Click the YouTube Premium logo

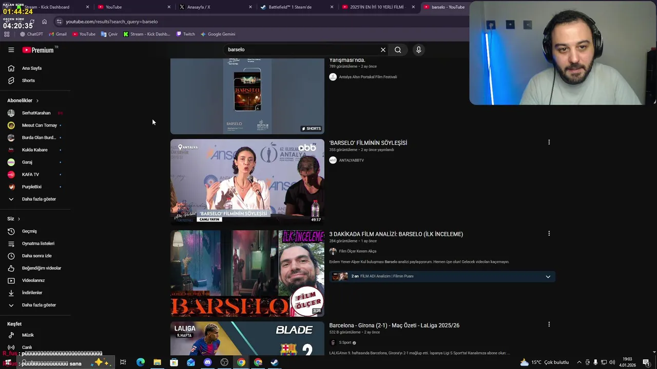tap(38, 50)
